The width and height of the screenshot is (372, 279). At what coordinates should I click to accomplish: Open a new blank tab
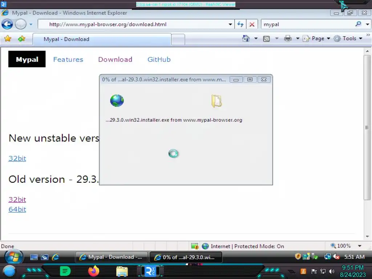click(178, 39)
